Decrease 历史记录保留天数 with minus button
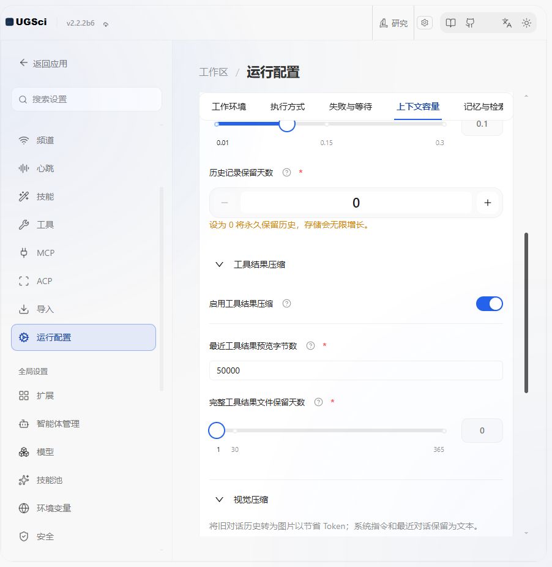The height and width of the screenshot is (567, 552). pos(225,203)
